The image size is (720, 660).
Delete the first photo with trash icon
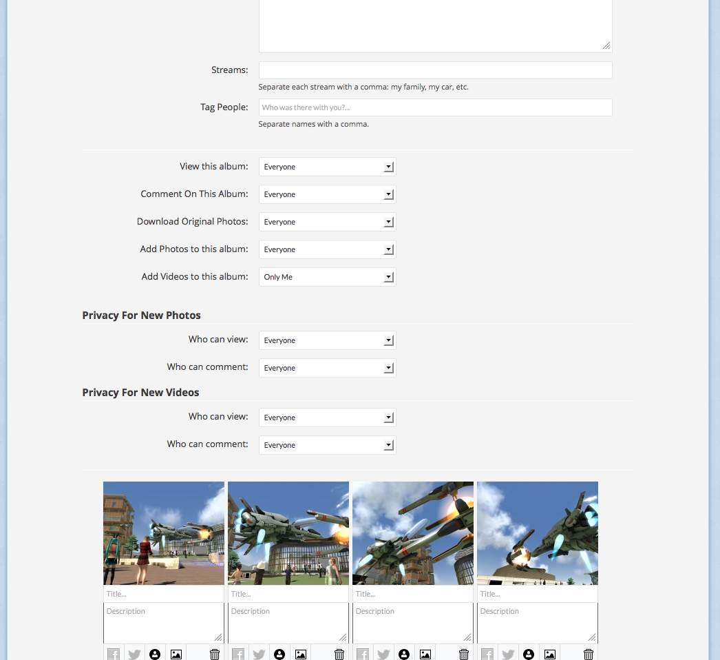coord(215,654)
